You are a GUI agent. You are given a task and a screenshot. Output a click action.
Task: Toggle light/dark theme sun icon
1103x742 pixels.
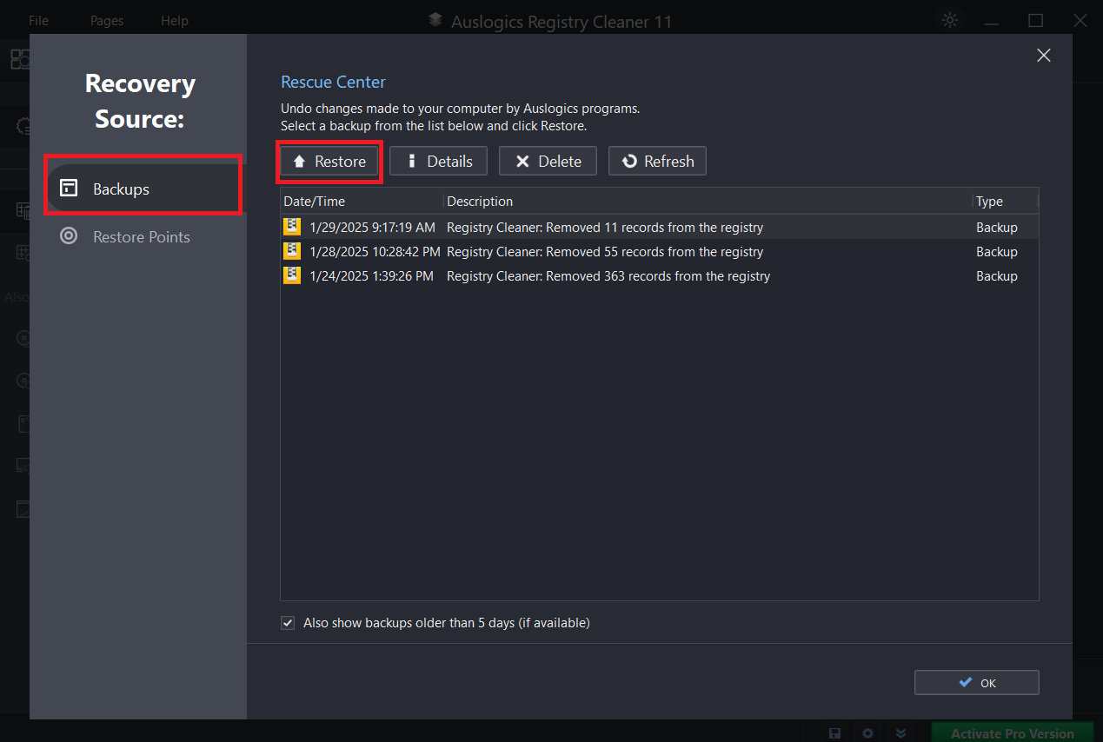950,20
